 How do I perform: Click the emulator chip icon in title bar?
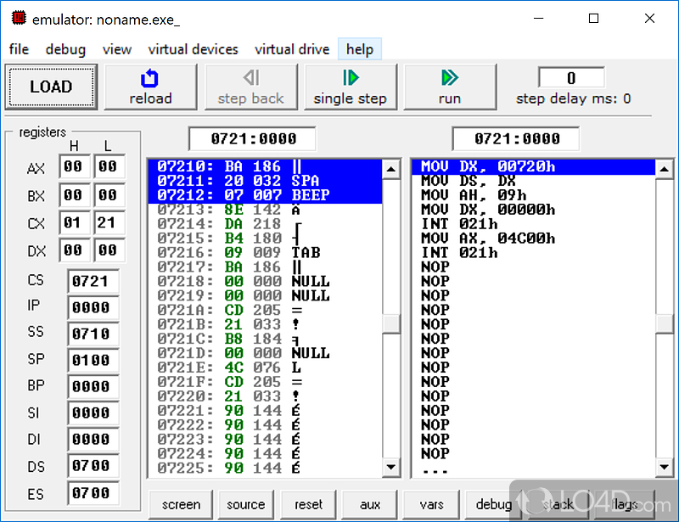point(17,19)
